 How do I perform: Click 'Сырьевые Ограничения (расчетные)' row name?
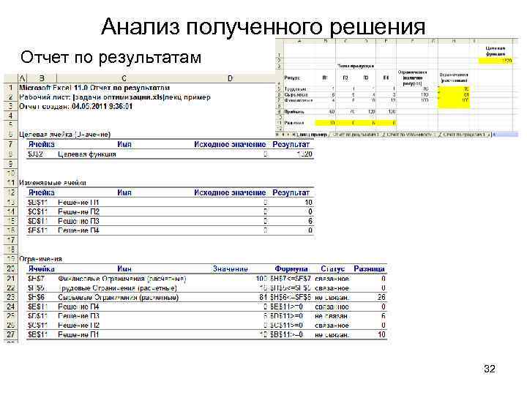119,297
